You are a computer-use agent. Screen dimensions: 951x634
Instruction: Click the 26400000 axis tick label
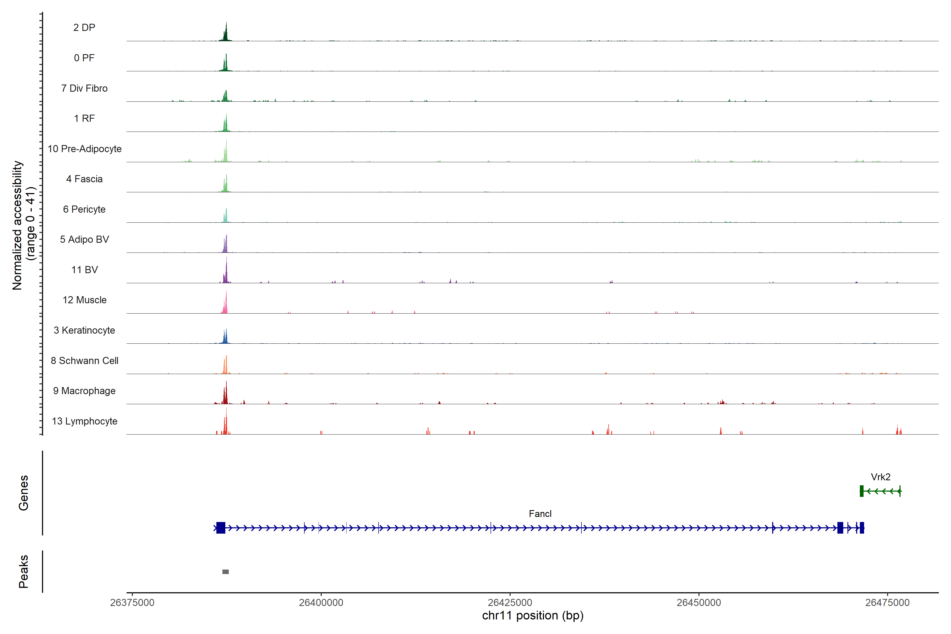[321, 603]
